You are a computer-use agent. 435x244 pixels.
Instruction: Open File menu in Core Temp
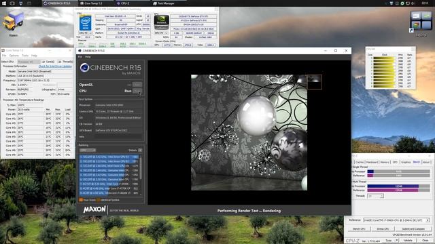4,56
